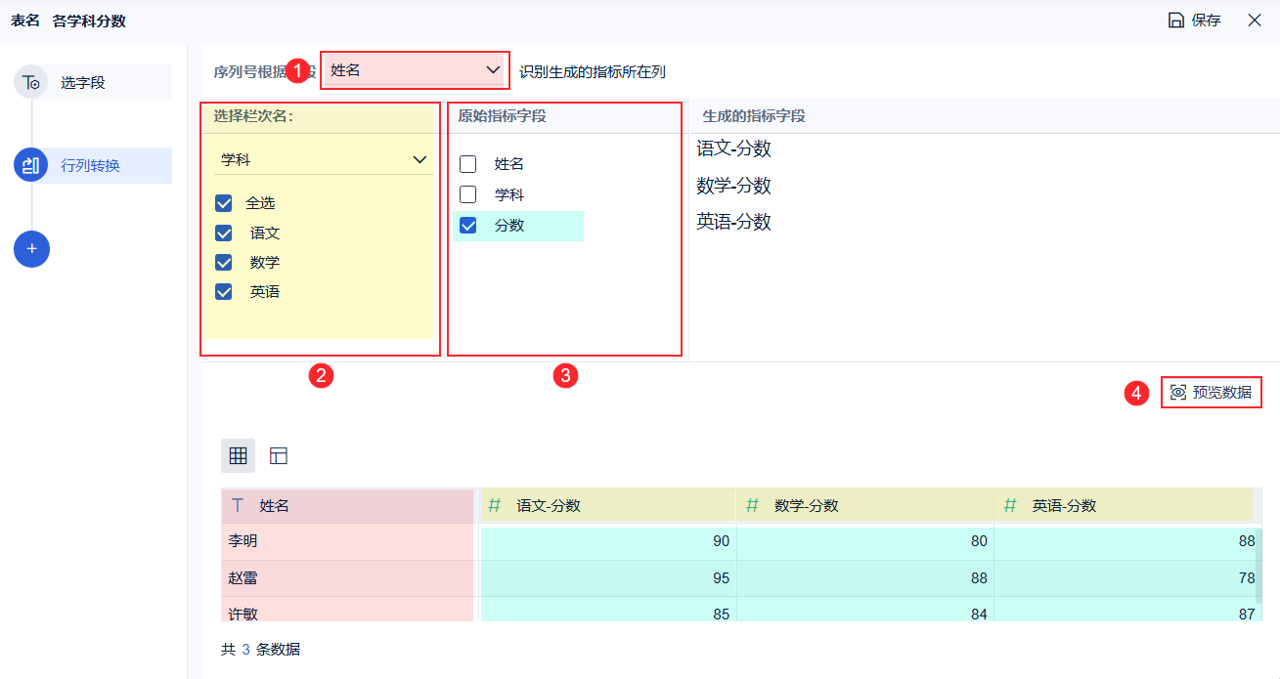Click the 保存 button text
The width and height of the screenshot is (1280, 679).
1206,21
